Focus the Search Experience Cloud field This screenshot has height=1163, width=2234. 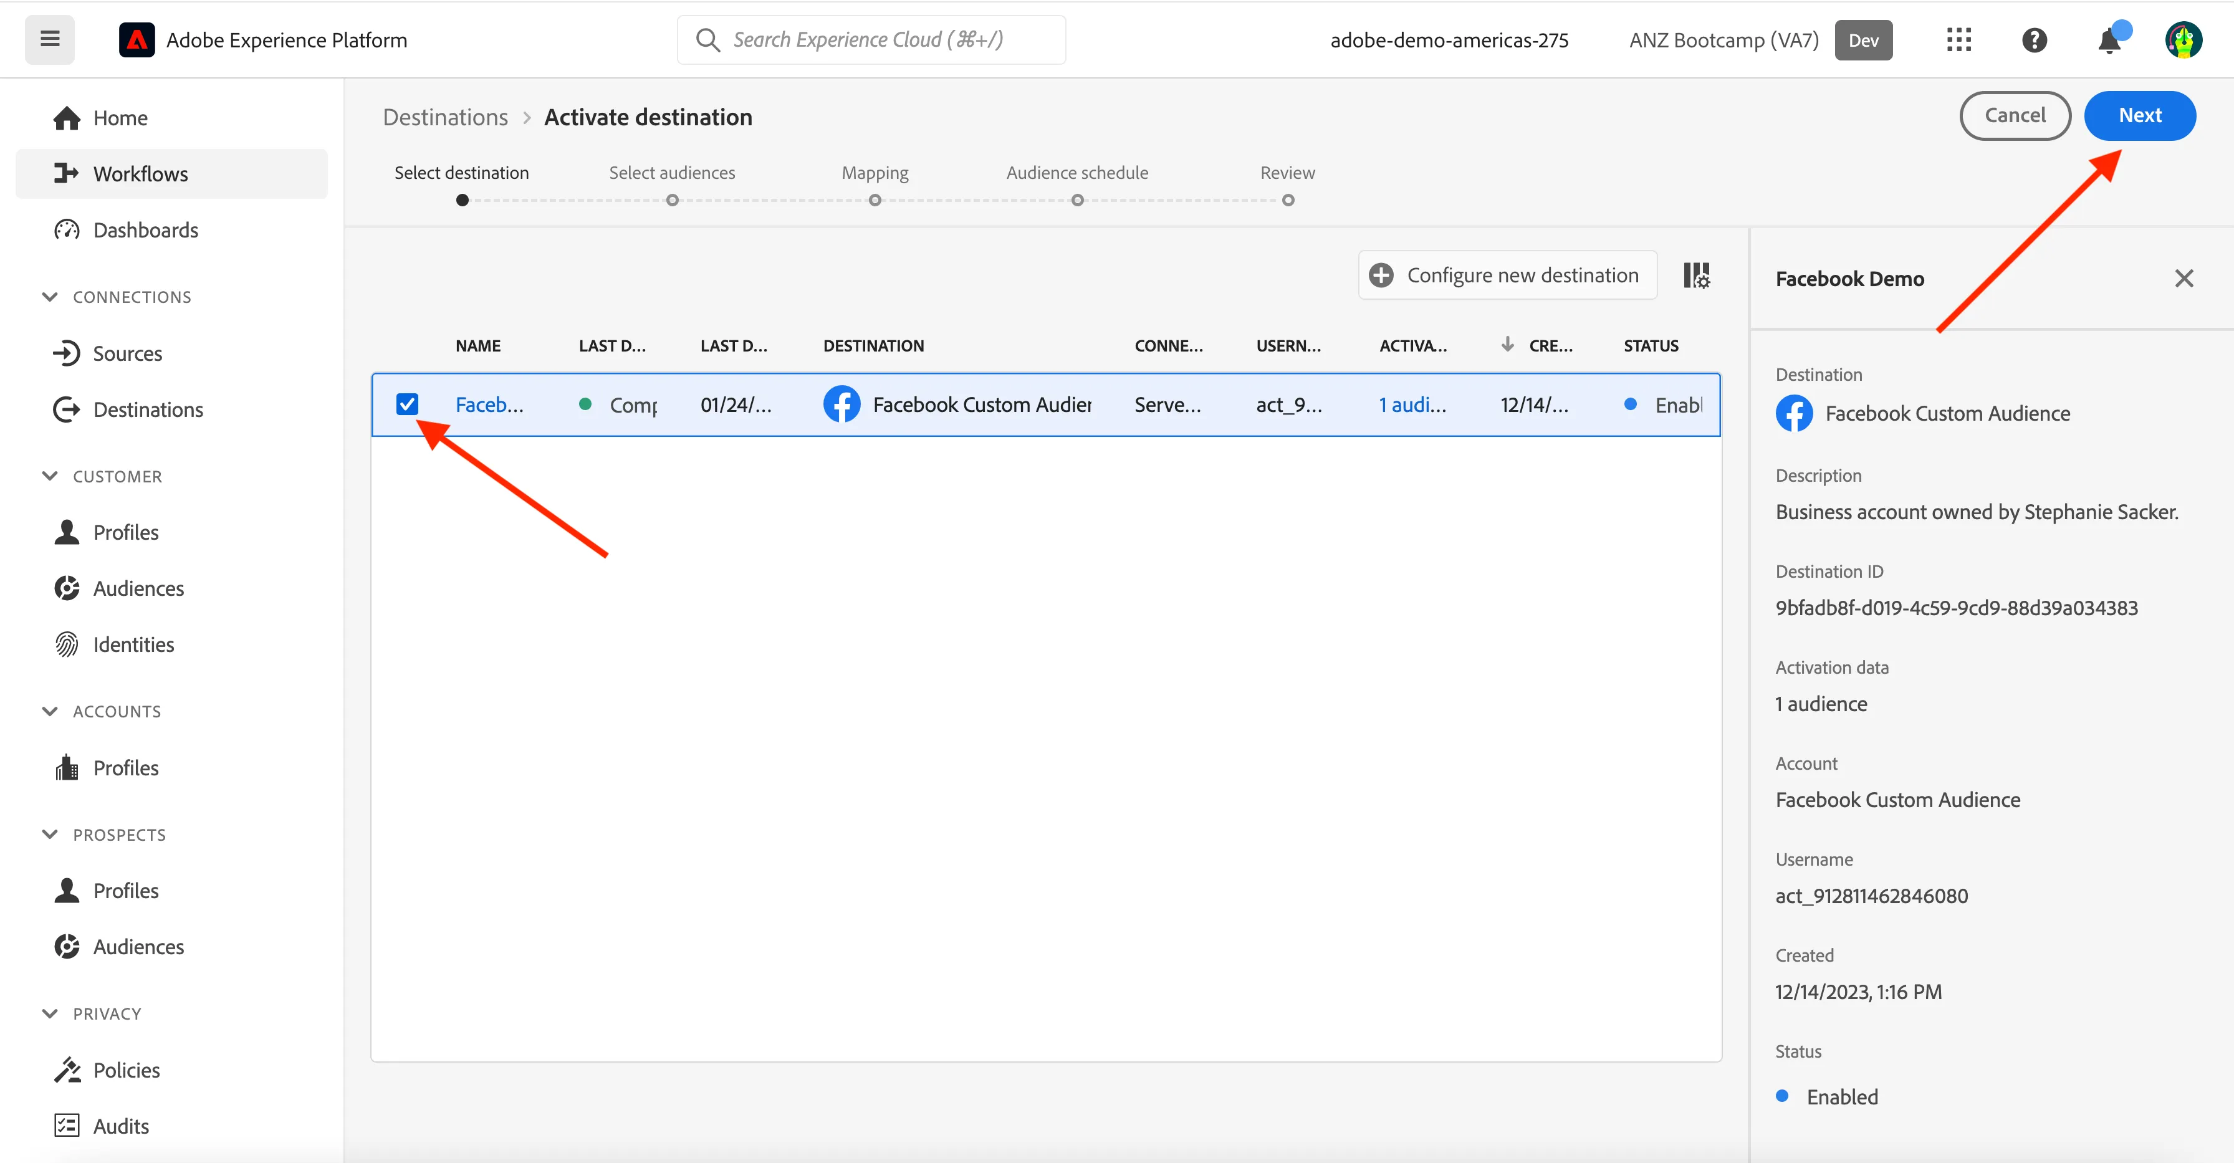(871, 40)
